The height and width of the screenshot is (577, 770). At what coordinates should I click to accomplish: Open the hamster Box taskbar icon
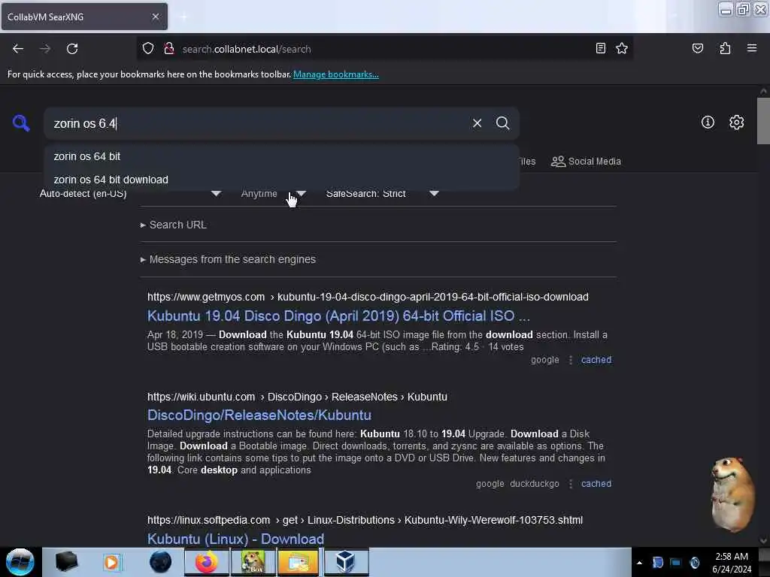[x=253, y=562]
